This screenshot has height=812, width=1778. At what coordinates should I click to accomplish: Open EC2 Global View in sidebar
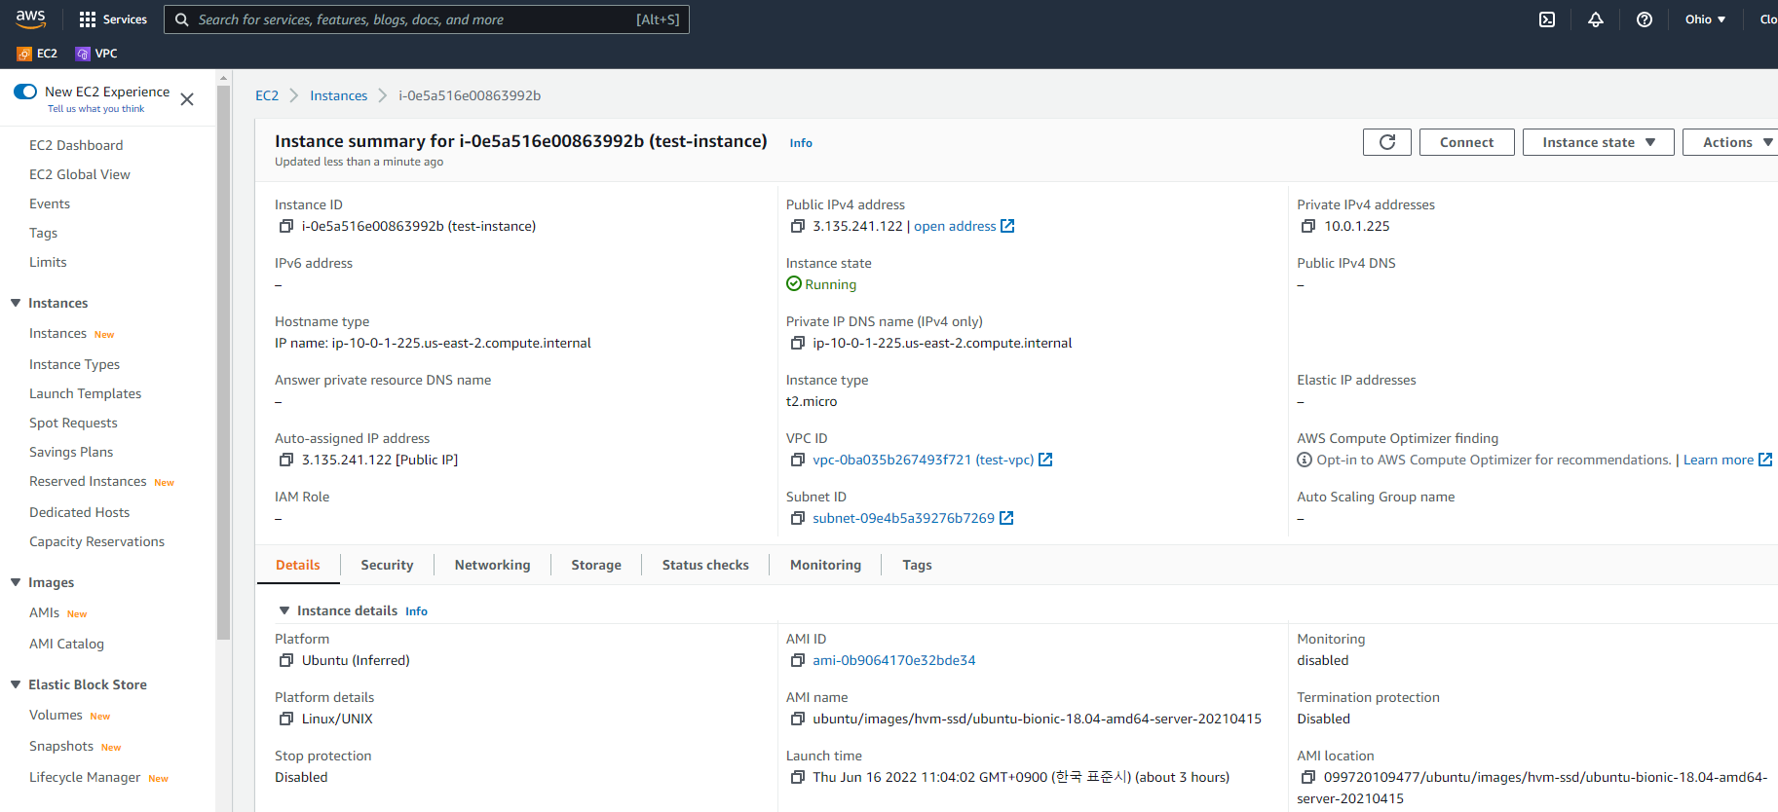click(80, 174)
